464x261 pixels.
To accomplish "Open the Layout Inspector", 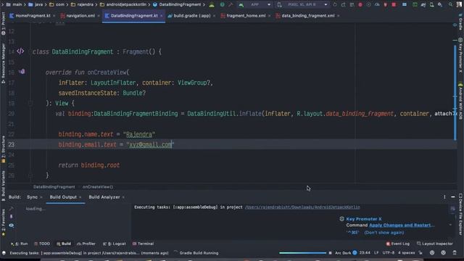I will [x=435, y=244].
